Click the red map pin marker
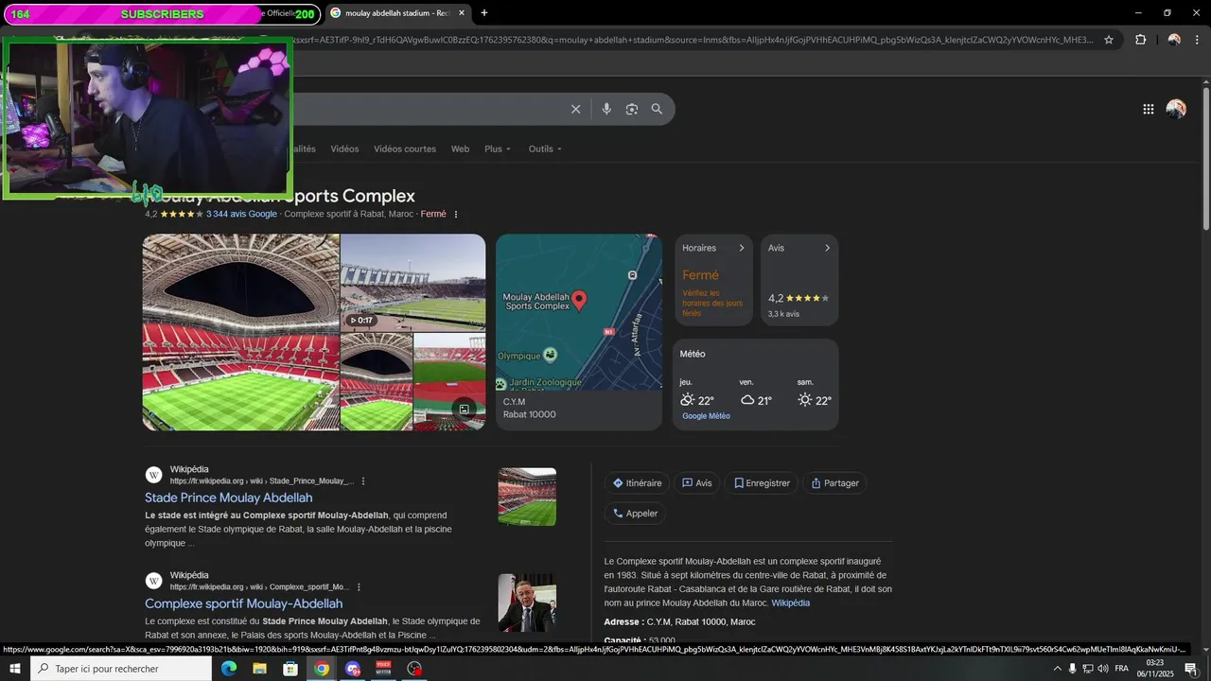Viewport: 1211px width, 681px height. 580,301
